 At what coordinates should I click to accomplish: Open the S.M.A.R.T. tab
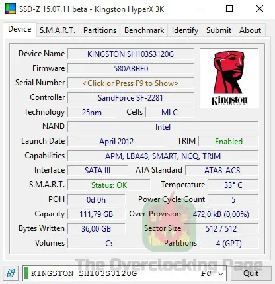click(x=58, y=30)
